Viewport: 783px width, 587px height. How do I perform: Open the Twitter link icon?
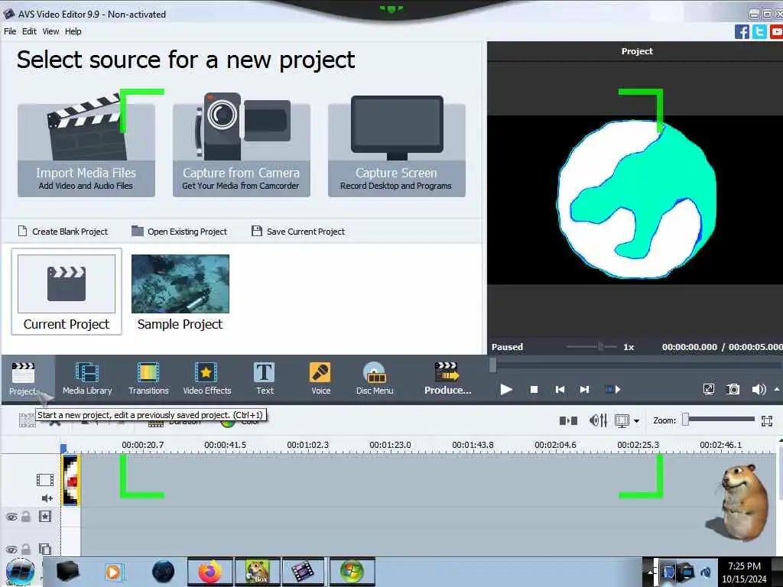click(x=759, y=31)
